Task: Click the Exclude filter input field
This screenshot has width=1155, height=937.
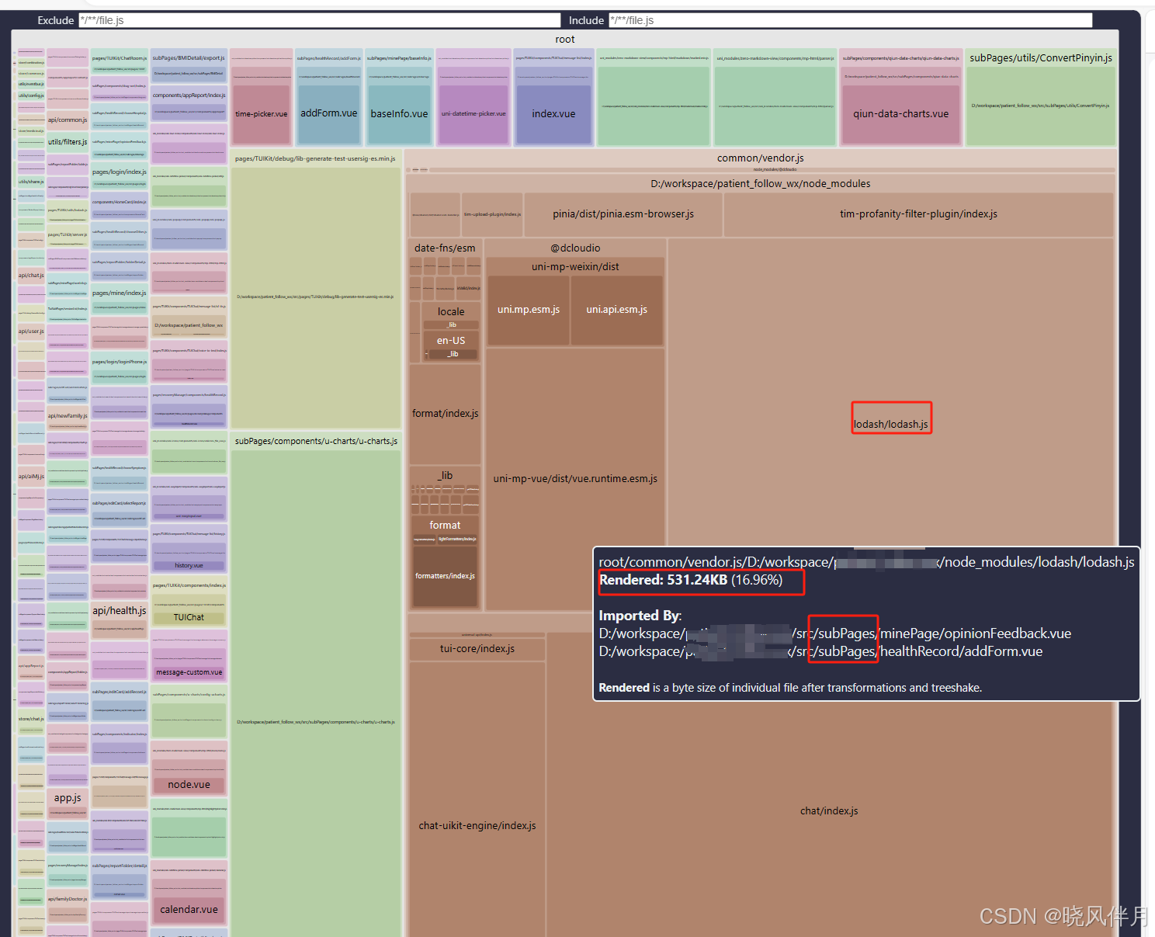Action: 320,20
